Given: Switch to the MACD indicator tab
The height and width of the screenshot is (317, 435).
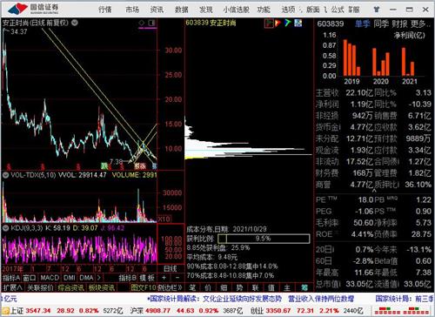Looking at the screenshot, I should [x=50, y=278].
